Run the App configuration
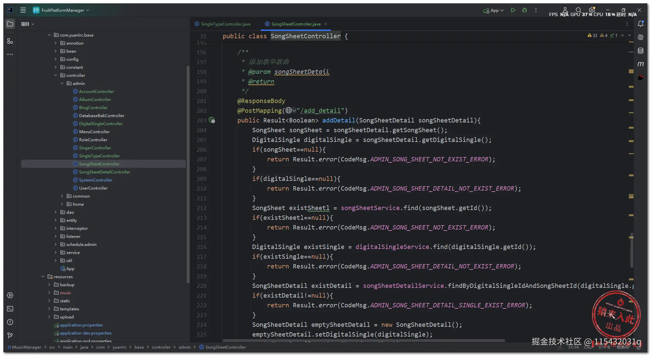Viewport: 651px width, 356px height. 513,10
